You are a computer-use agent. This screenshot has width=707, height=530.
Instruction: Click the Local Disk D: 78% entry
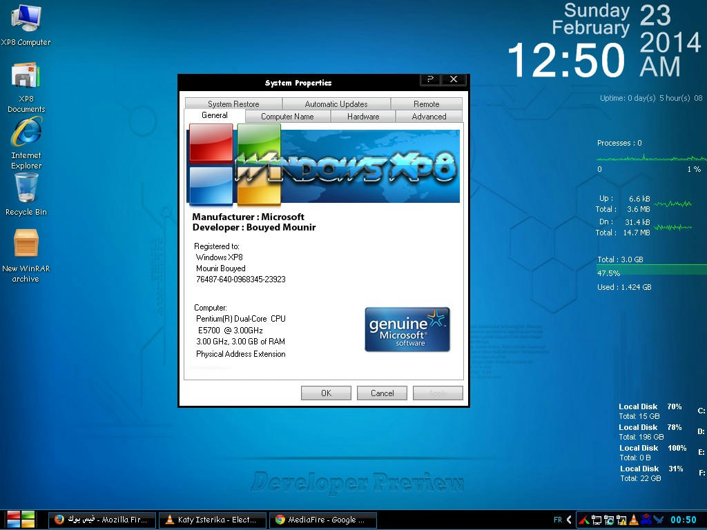661,432
